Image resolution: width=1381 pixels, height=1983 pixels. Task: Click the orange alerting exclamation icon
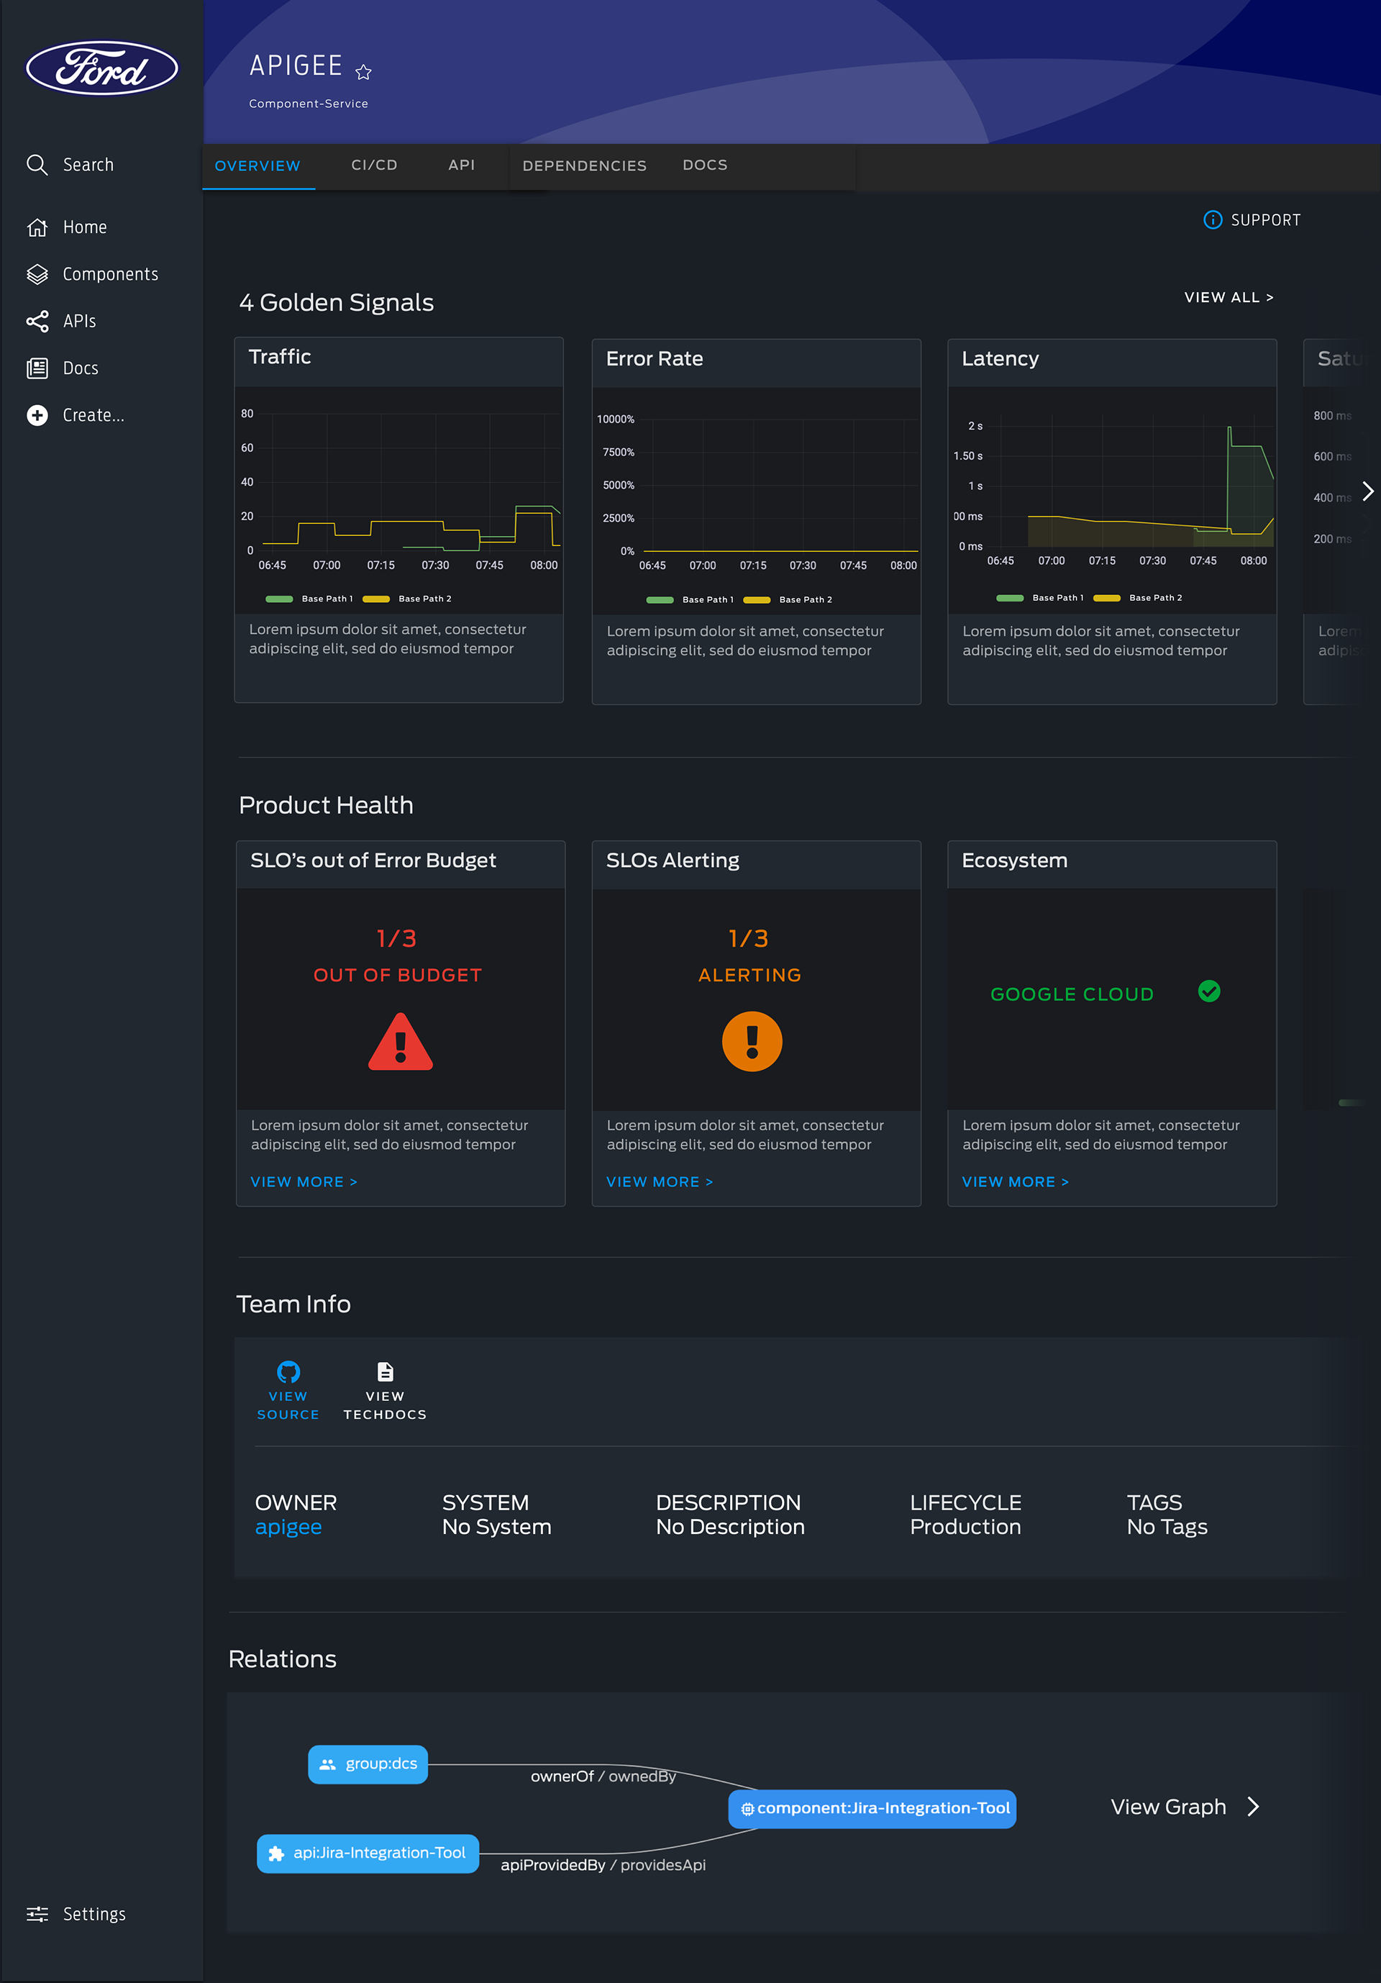[752, 1040]
